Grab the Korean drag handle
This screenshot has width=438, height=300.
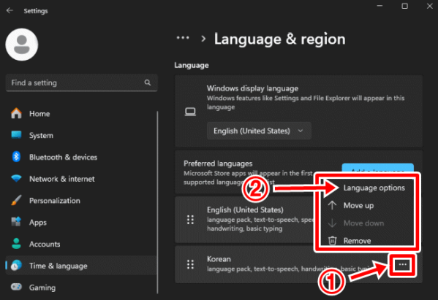[190, 264]
